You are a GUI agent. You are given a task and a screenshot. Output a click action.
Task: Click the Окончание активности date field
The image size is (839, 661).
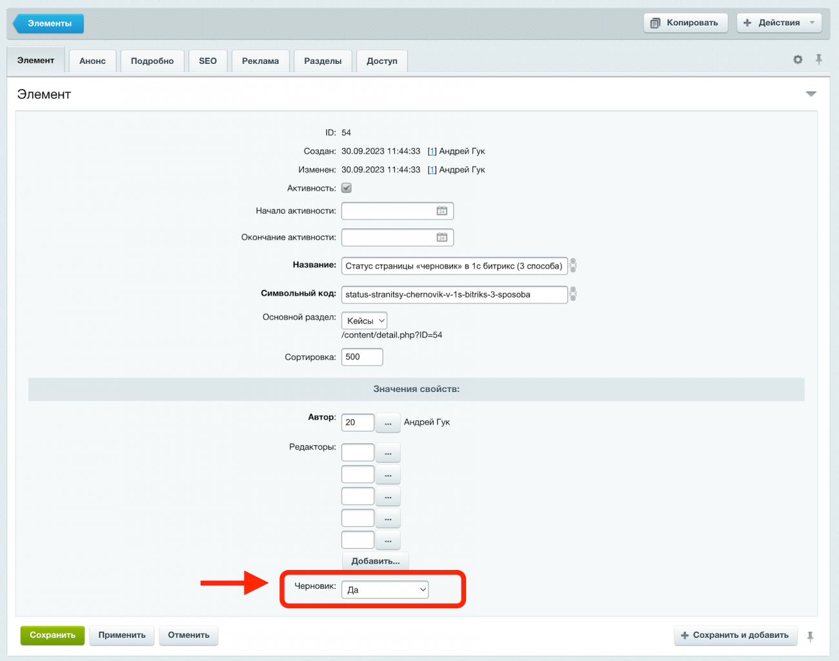coord(398,238)
